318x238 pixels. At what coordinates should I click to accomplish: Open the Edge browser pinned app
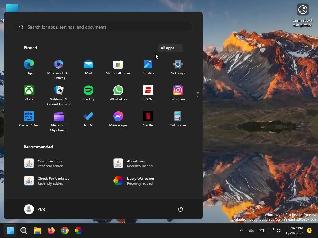point(29,67)
